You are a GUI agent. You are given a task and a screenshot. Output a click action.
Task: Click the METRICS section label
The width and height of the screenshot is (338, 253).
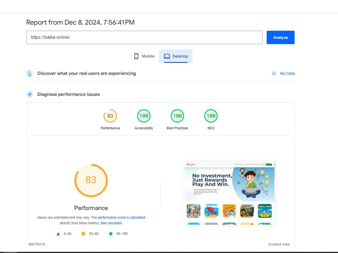(x=37, y=244)
